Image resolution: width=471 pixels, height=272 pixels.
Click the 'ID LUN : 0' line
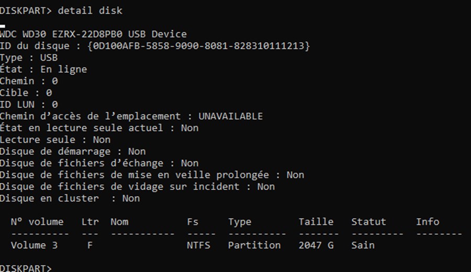click(x=29, y=104)
